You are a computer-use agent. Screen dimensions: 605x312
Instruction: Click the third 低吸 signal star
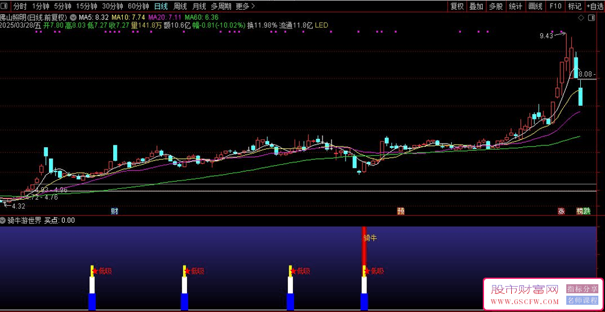tap(293, 271)
